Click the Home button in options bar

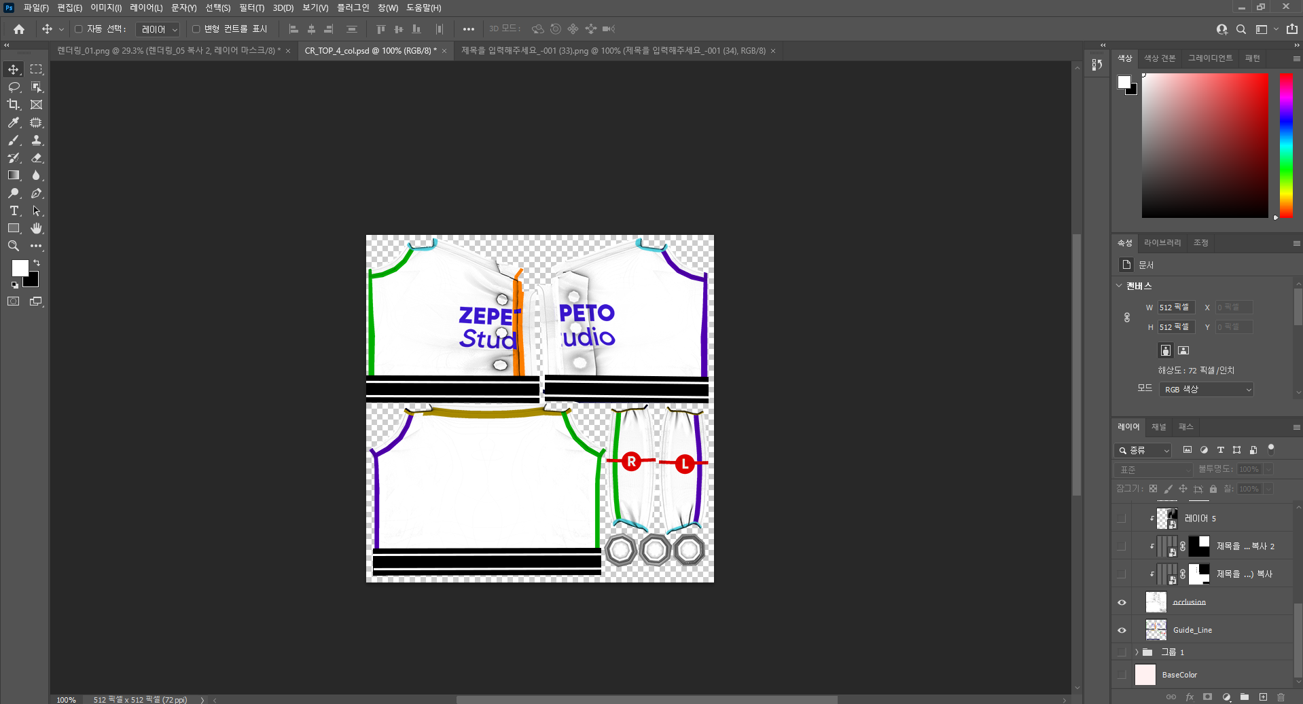(x=19, y=29)
